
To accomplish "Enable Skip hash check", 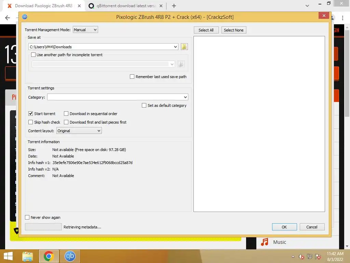I will (30, 122).
